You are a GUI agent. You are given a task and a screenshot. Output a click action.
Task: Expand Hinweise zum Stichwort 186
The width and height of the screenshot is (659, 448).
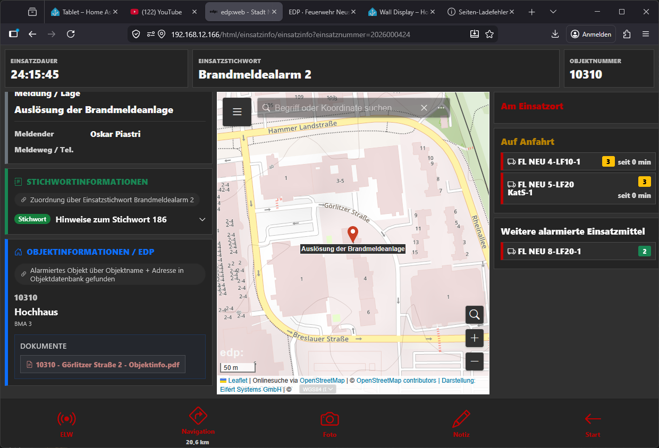[202, 219]
